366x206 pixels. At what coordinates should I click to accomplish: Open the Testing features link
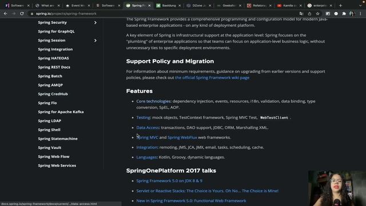click(x=143, y=117)
